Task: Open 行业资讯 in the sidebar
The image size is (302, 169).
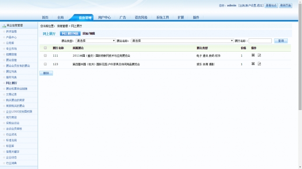Action: 11,135
